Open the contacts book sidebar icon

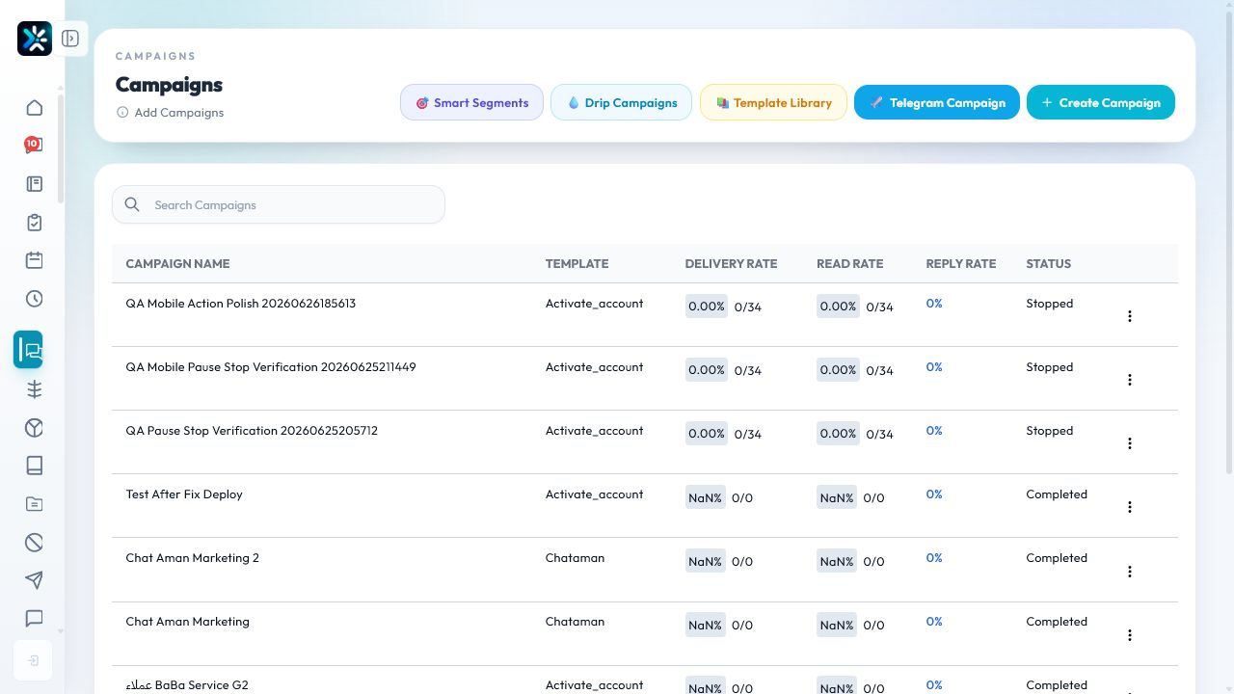pos(35,184)
